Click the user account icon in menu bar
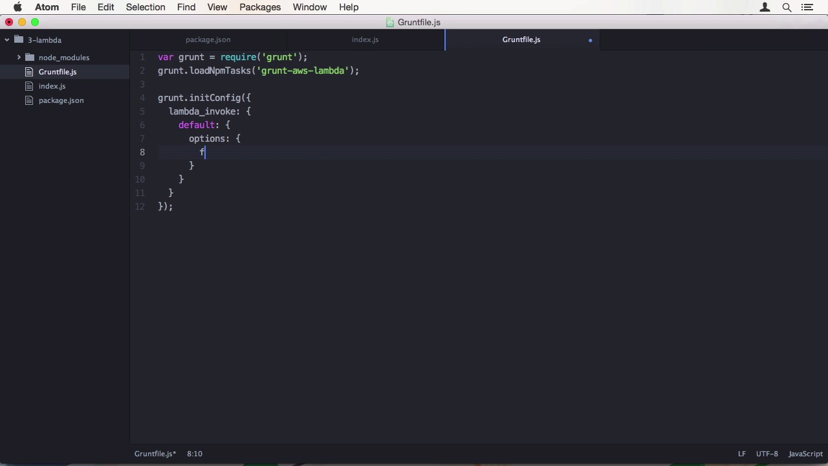Viewport: 828px width, 466px height. coord(765,7)
